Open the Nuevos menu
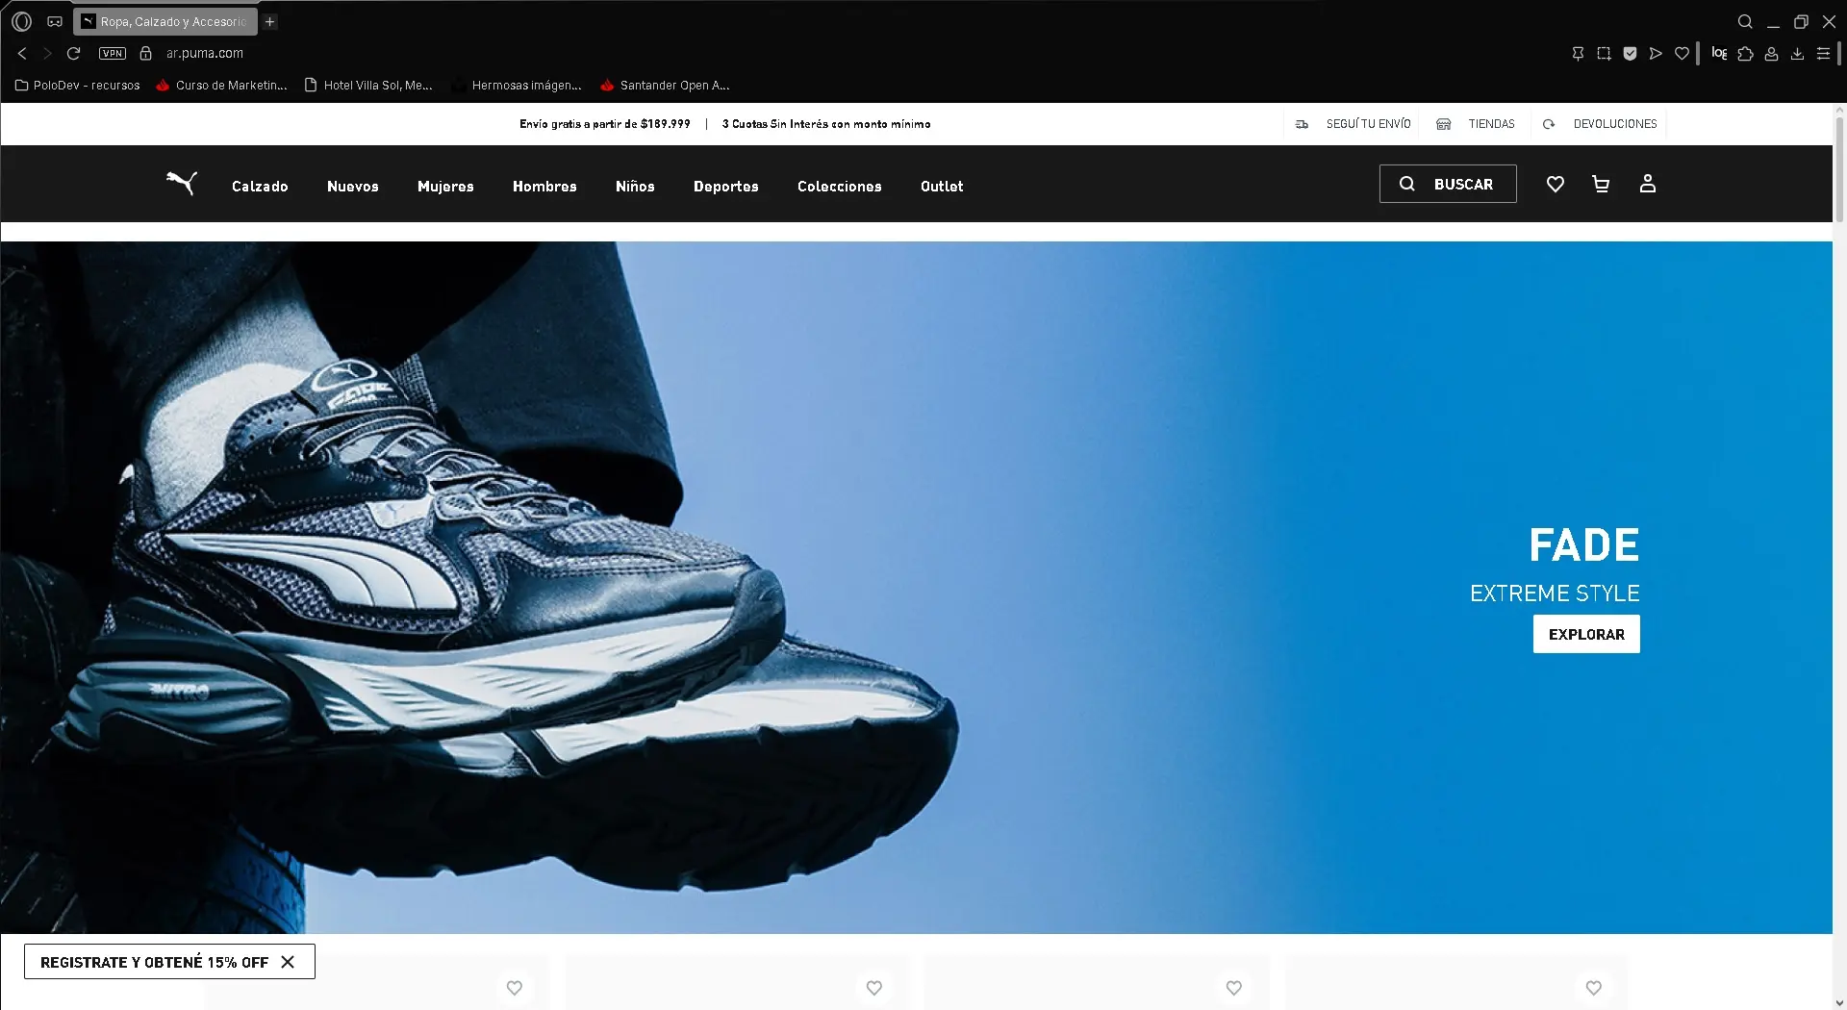This screenshot has height=1010, width=1847. (x=353, y=187)
